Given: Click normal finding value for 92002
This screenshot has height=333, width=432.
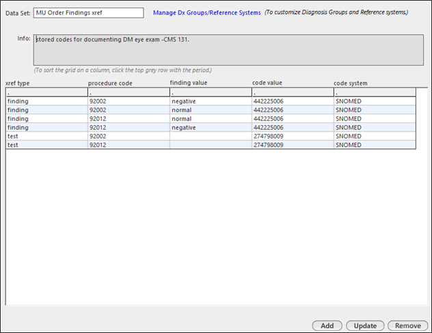Looking at the screenshot, I should tap(211, 110).
